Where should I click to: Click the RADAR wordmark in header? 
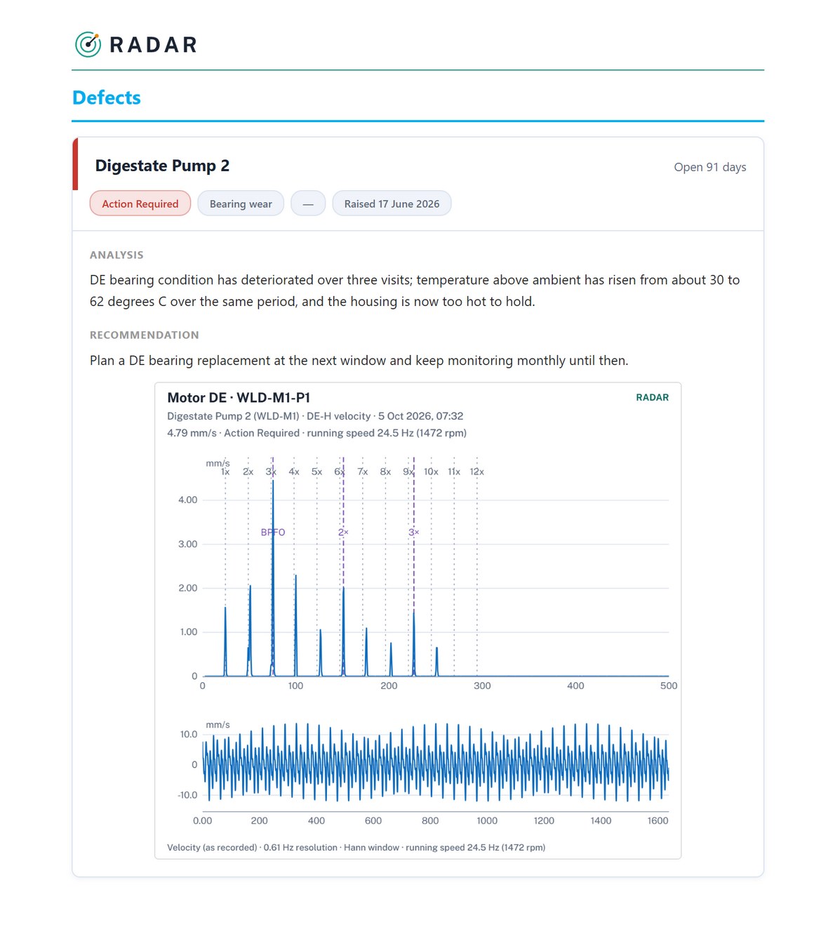point(154,45)
